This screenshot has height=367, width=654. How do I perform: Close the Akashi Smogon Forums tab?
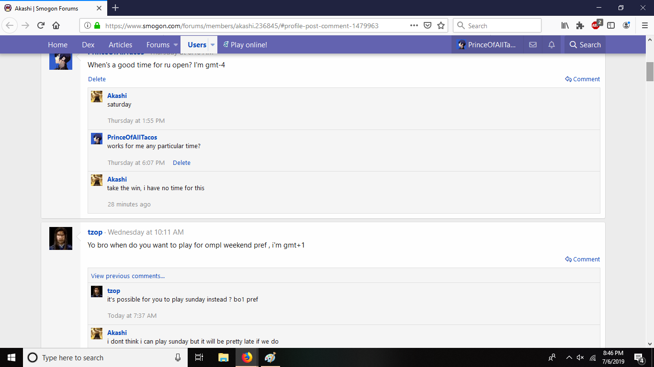click(99, 8)
